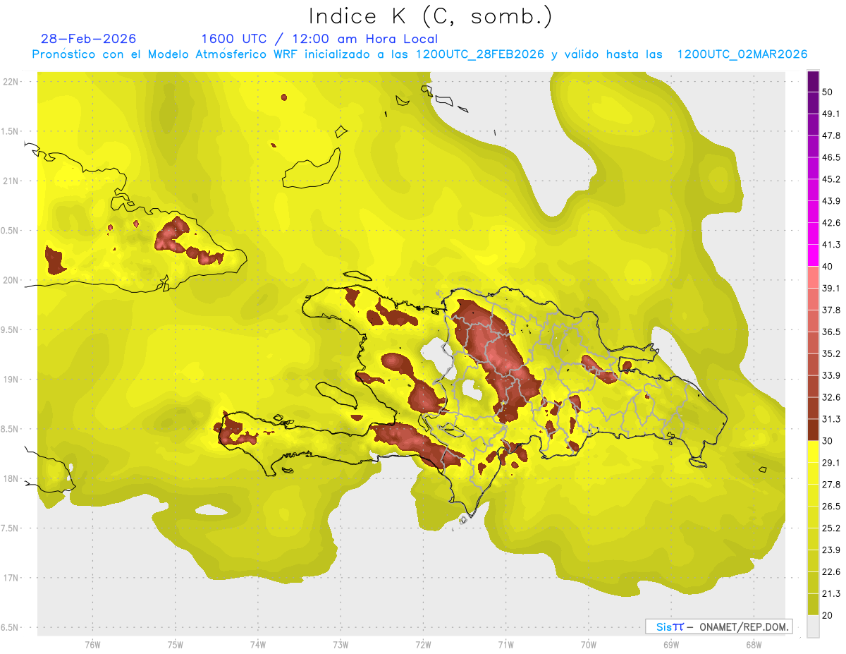Viewport: 846px width, 654px height.
Task: Click the 'SisTT - ONAMET/REP.DOM.' credit box
Action: (718, 626)
